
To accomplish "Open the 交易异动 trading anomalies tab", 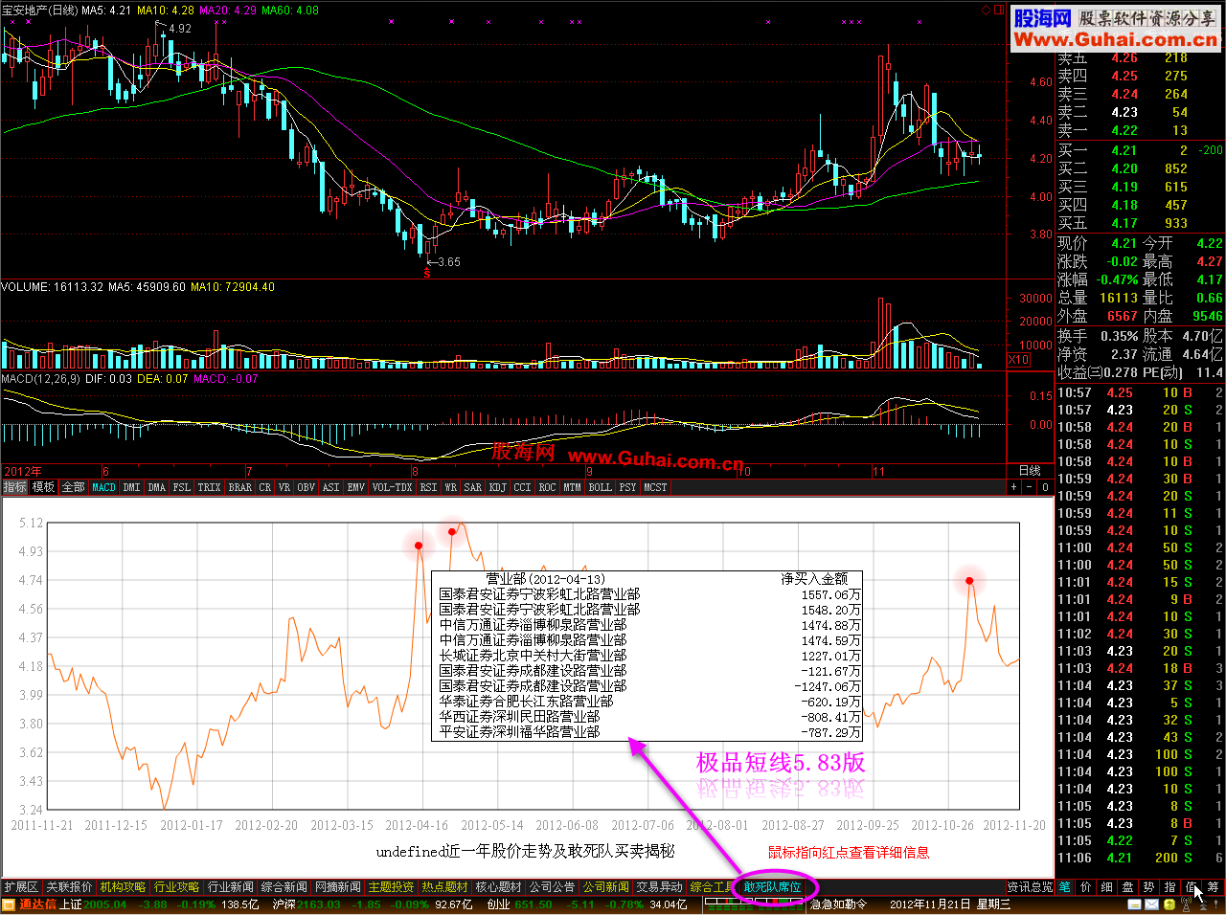I will (660, 887).
